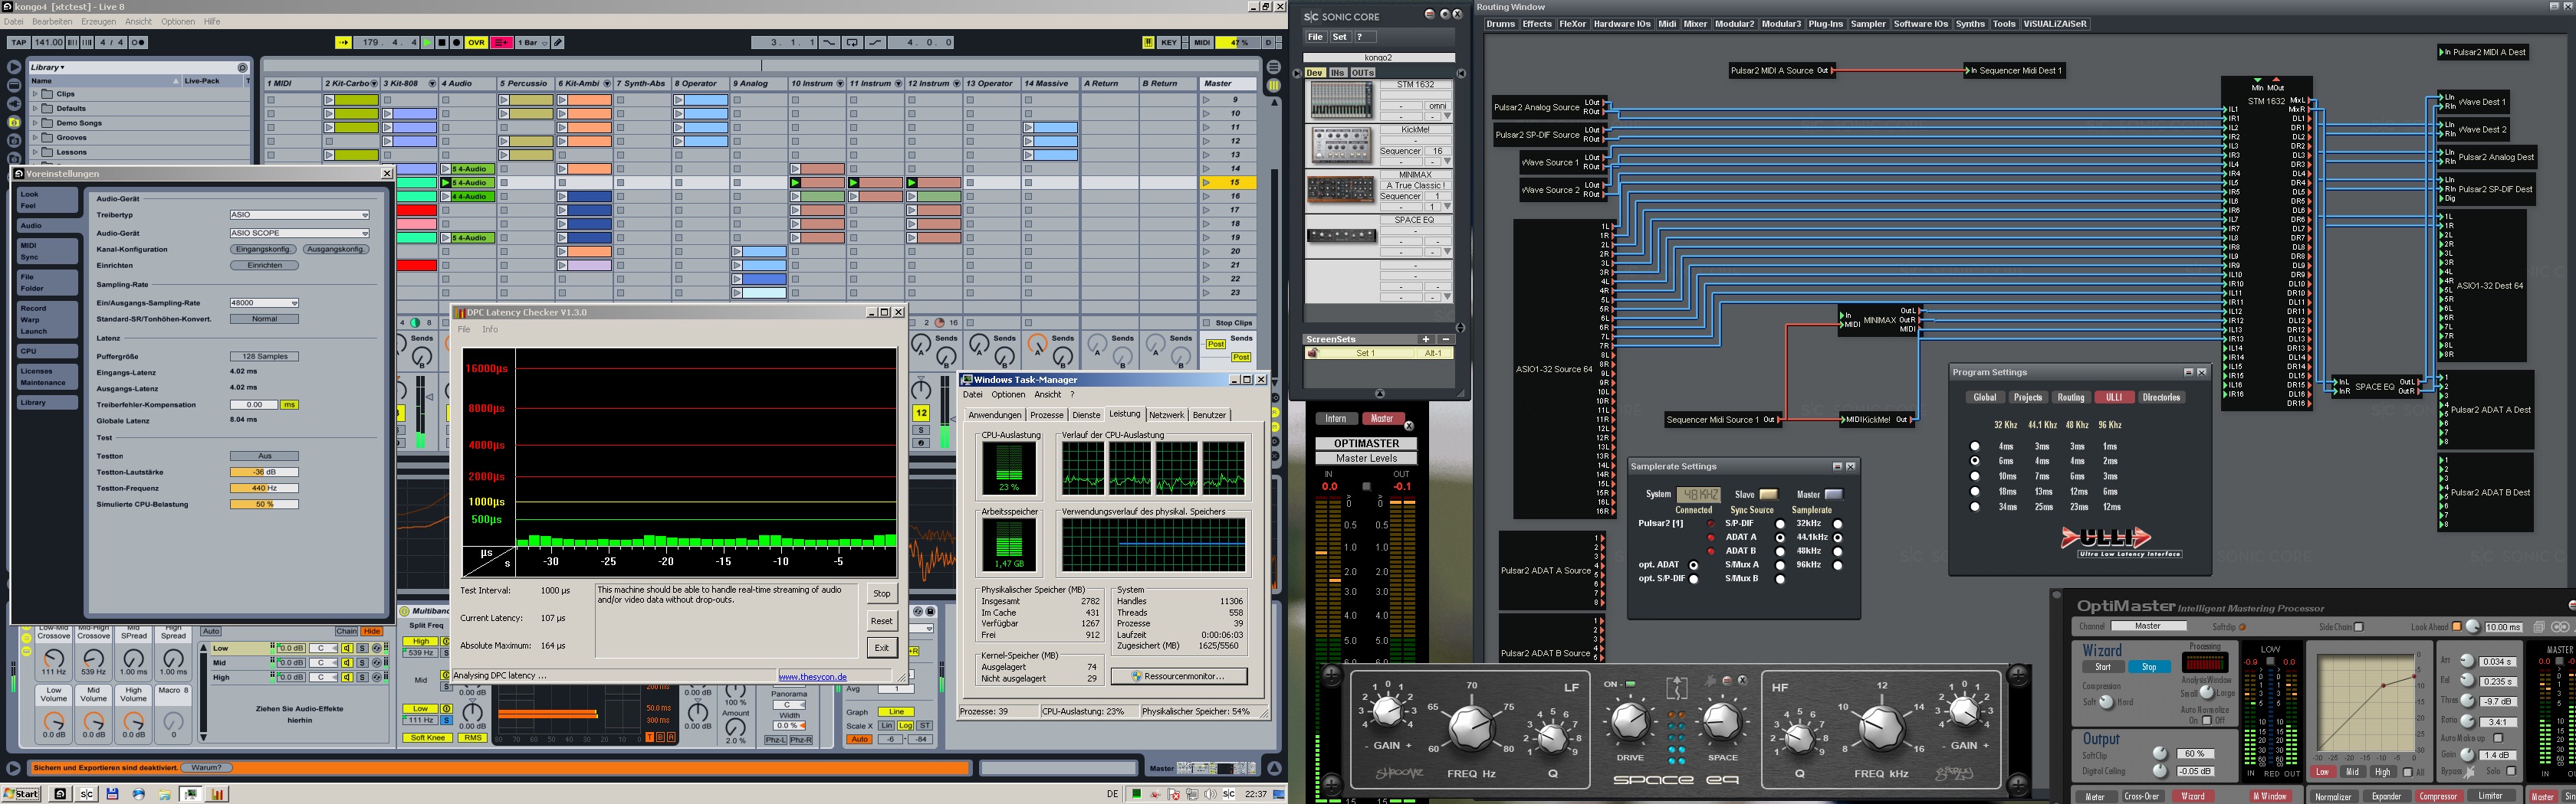
Task: Expand the Clips folder in browser
Action: (35, 94)
